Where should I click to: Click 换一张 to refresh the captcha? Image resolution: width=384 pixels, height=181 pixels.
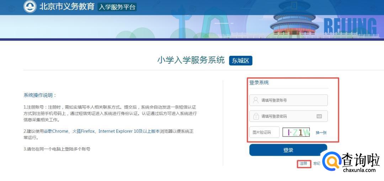click(321, 133)
